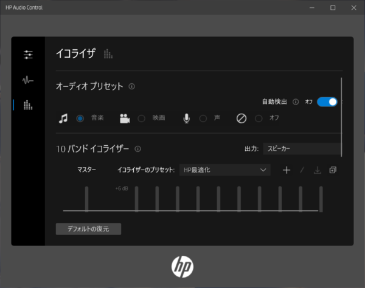Minimize the HP Audio Control window
Viewport: 365px width, 288px height.
[x=312, y=8]
